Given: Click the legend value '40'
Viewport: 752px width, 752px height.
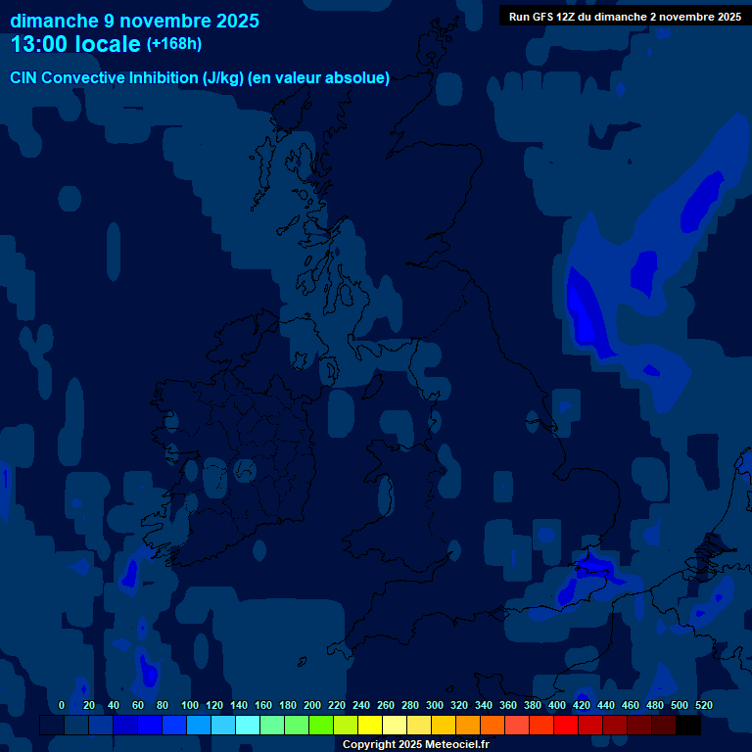Looking at the screenshot, I should (x=114, y=705).
